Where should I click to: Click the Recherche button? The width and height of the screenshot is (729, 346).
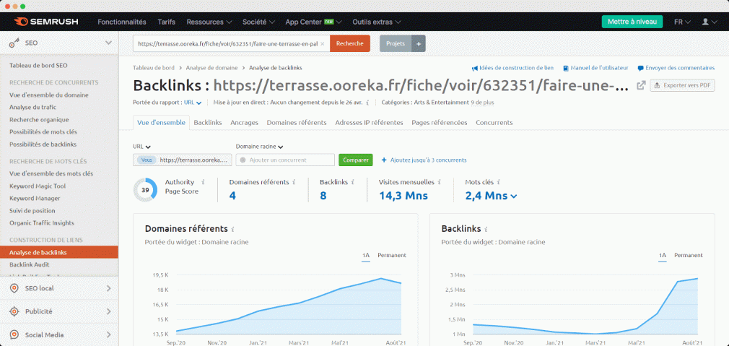pos(350,44)
